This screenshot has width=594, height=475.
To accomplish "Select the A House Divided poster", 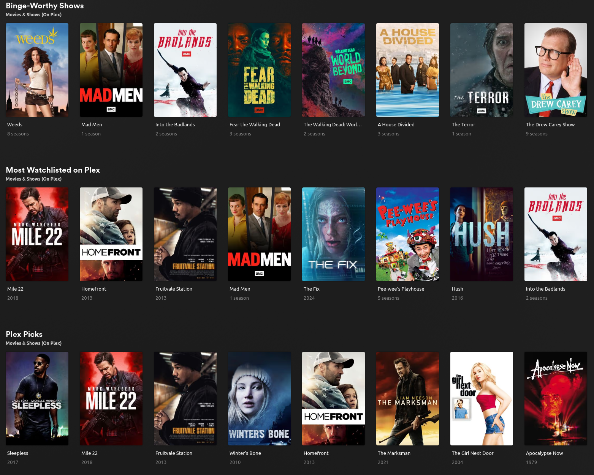I will (x=407, y=70).
